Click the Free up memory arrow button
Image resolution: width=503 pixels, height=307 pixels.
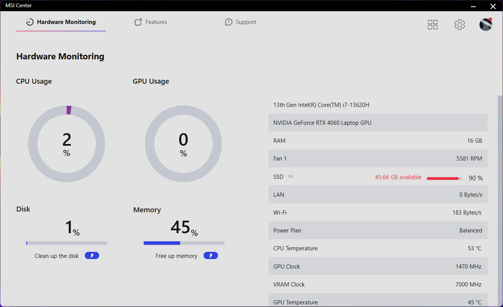tap(211, 256)
